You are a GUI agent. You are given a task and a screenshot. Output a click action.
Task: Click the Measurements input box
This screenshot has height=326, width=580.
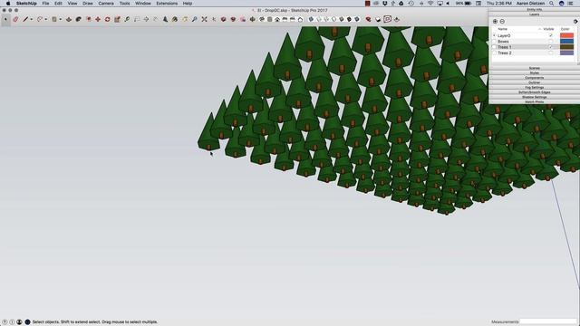548,322
